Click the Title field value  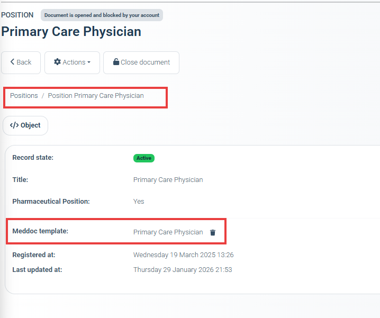point(168,180)
